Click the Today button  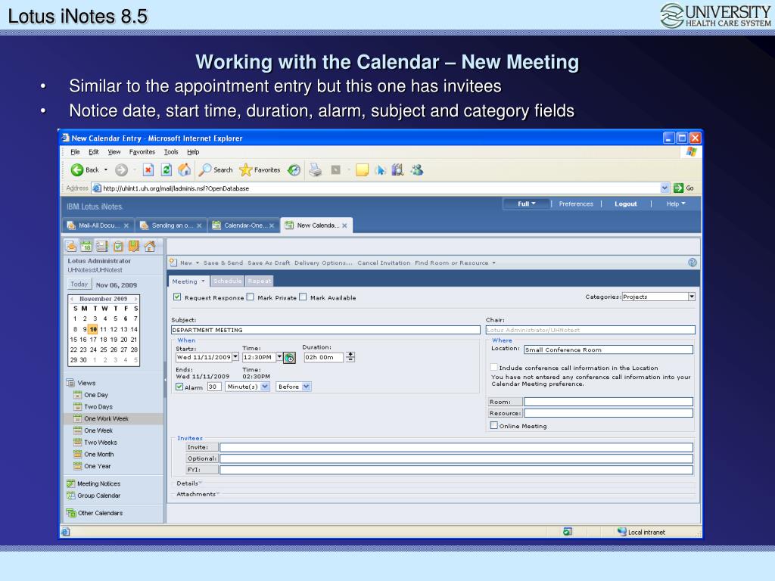pyautogui.click(x=79, y=284)
